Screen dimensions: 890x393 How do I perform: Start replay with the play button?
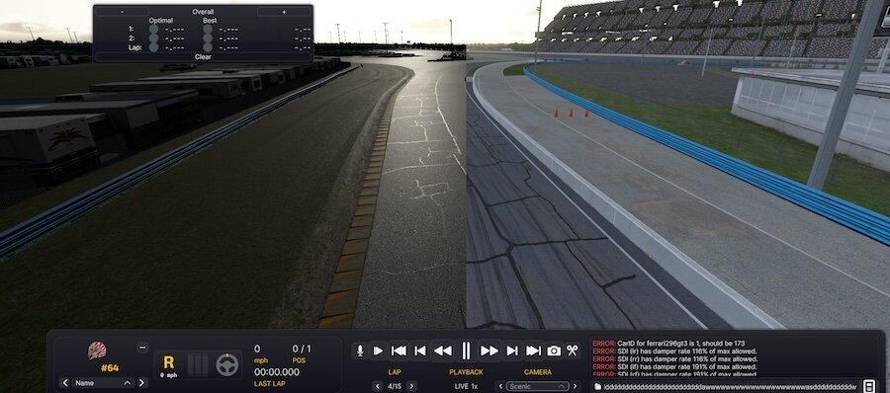click(378, 351)
